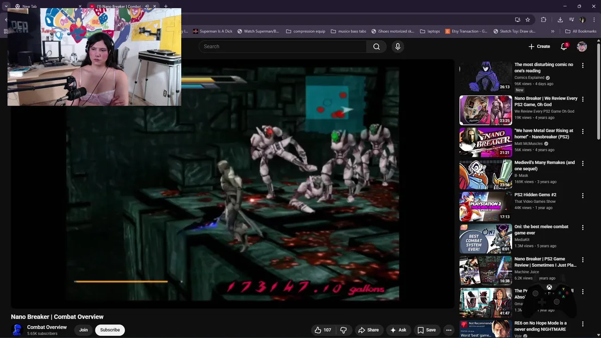Open a new browser tab with plus
601x338 pixels.
click(x=166, y=7)
